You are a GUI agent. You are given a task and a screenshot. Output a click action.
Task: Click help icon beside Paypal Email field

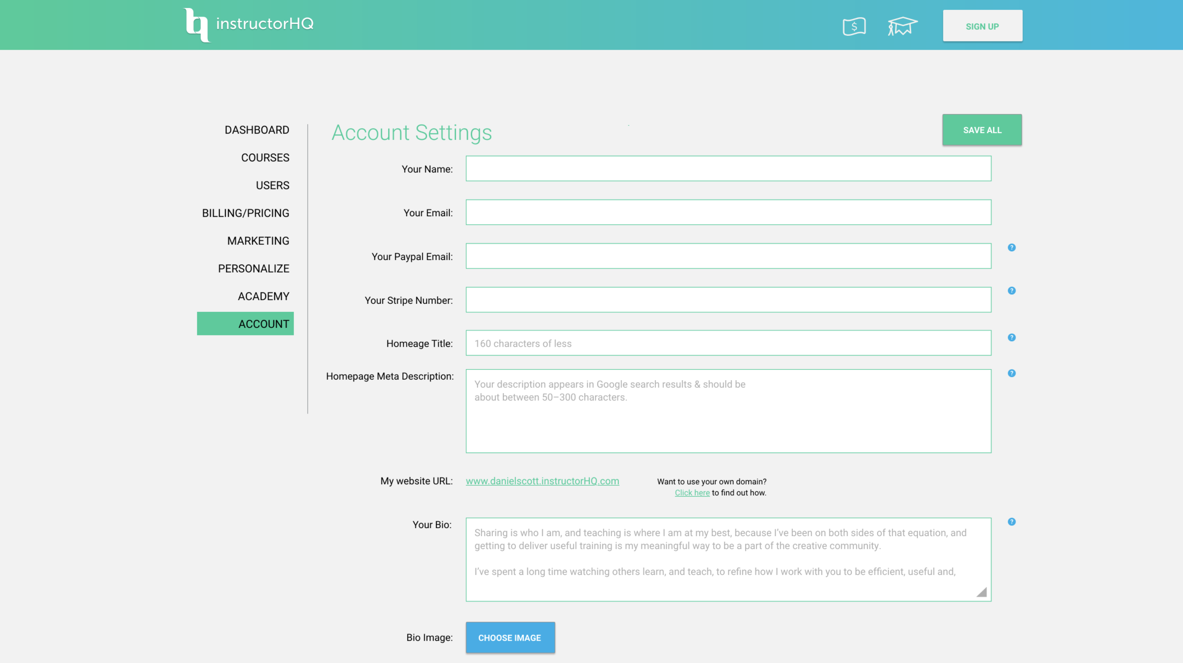click(x=1011, y=248)
